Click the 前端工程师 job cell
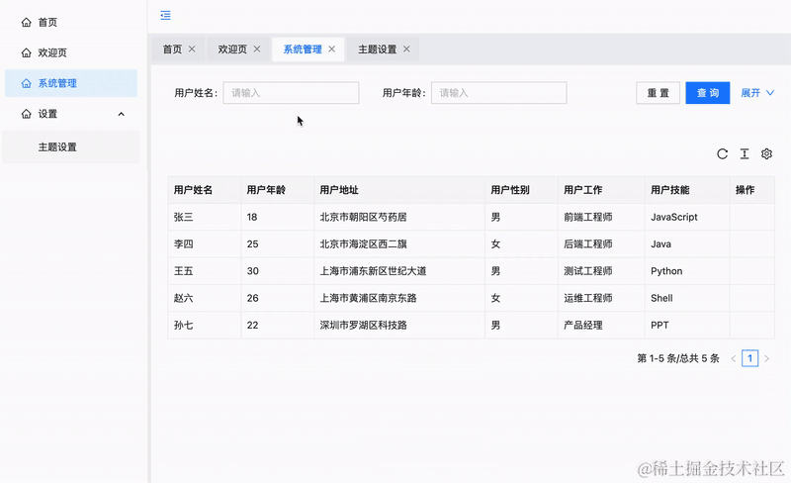The width and height of the screenshot is (791, 483). [601, 217]
